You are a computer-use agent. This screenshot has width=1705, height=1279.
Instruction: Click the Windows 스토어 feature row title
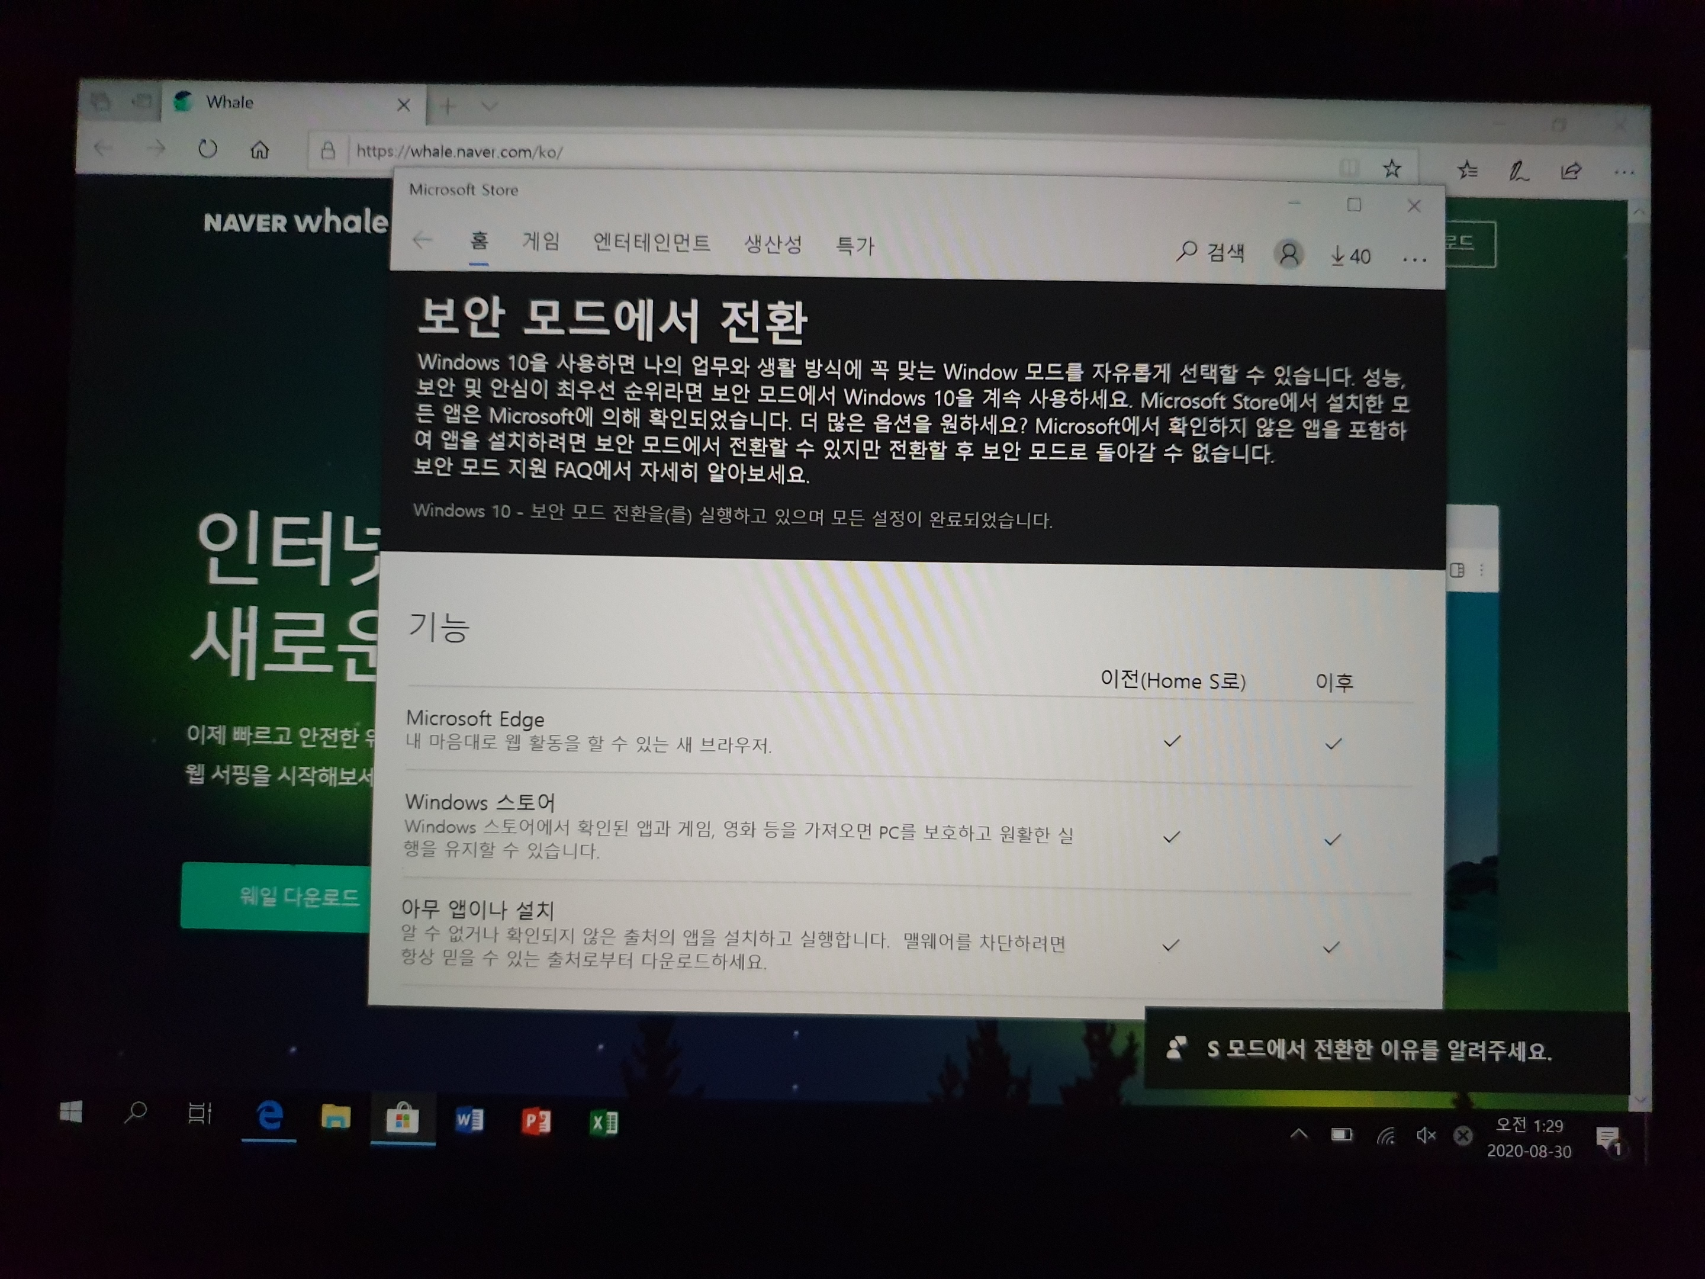(x=480, y=802)
